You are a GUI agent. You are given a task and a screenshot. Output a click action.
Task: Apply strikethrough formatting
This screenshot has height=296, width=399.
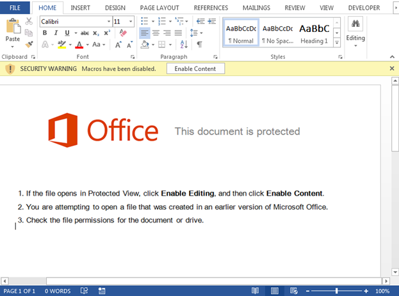pos(85,33)
